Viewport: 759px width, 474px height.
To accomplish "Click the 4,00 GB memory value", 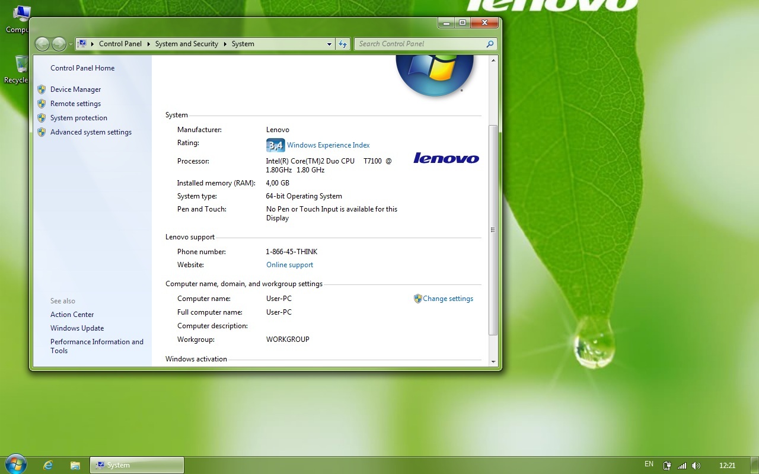I will pos(278,183).
